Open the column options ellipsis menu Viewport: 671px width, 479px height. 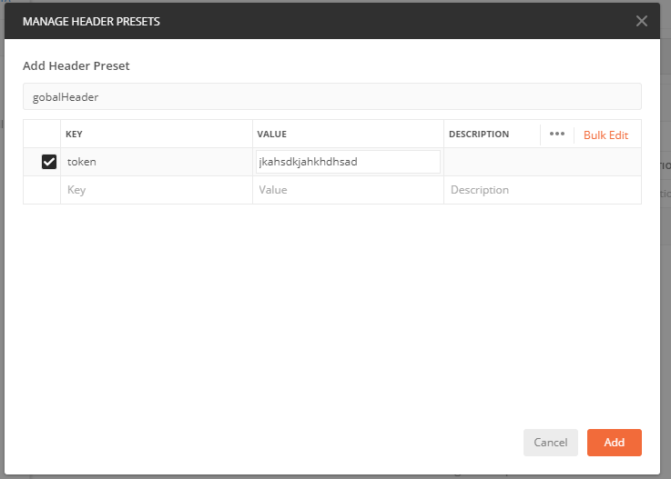[557, 134]
